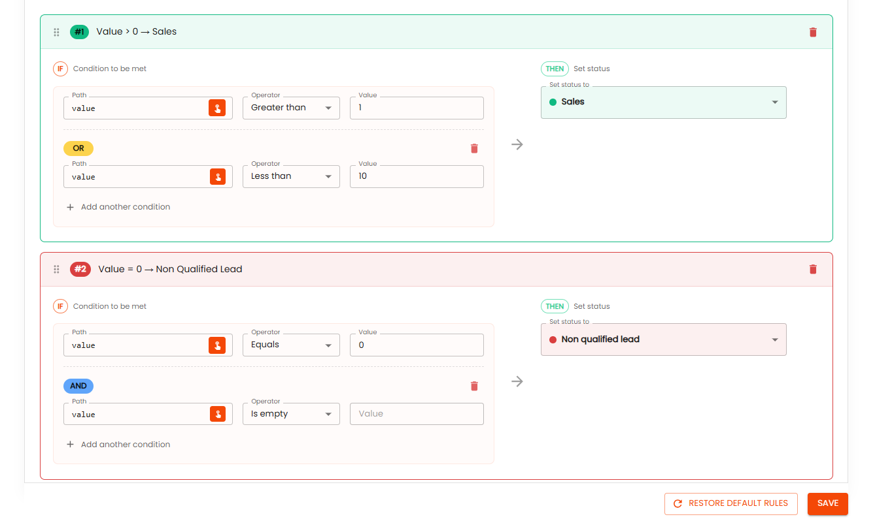Screen dimensions: 875x519
Task: Grab the drag handle of rule #2
Action: [56, 269]
